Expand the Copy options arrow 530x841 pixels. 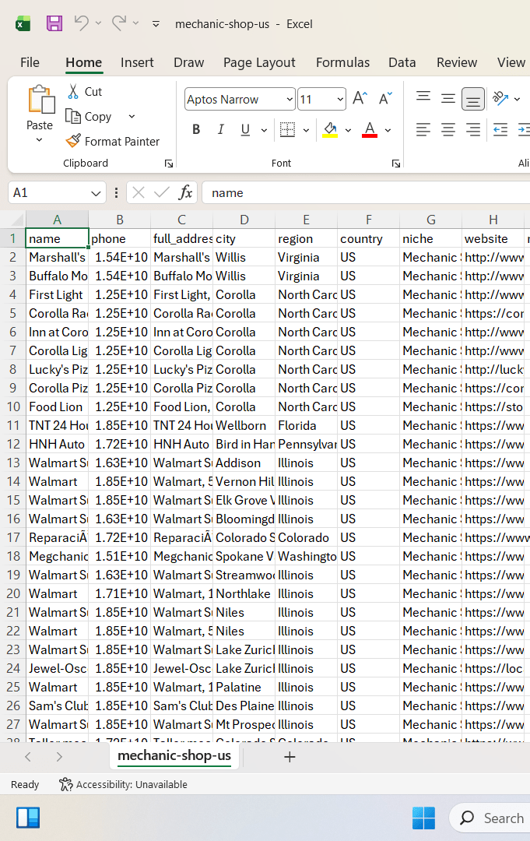point(132,116)
